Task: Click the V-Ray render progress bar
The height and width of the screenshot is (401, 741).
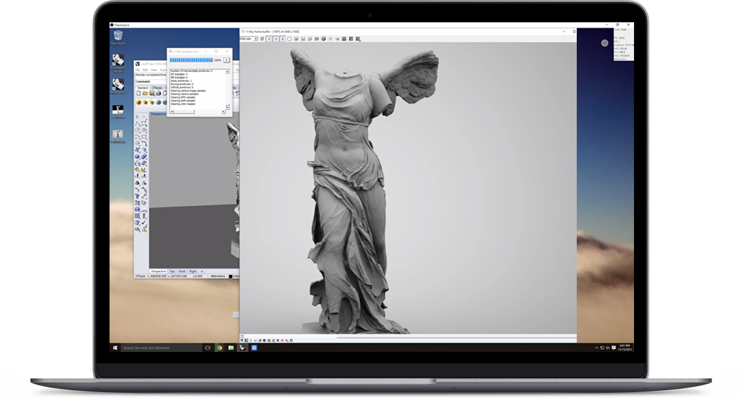Action: (x=192, y=60)
